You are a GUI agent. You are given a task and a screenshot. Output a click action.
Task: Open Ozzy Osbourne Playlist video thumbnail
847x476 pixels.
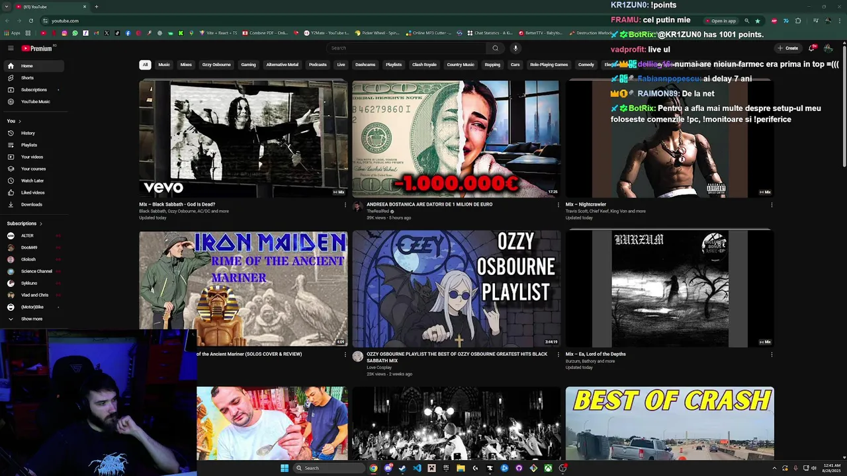[x=456, y=288]
